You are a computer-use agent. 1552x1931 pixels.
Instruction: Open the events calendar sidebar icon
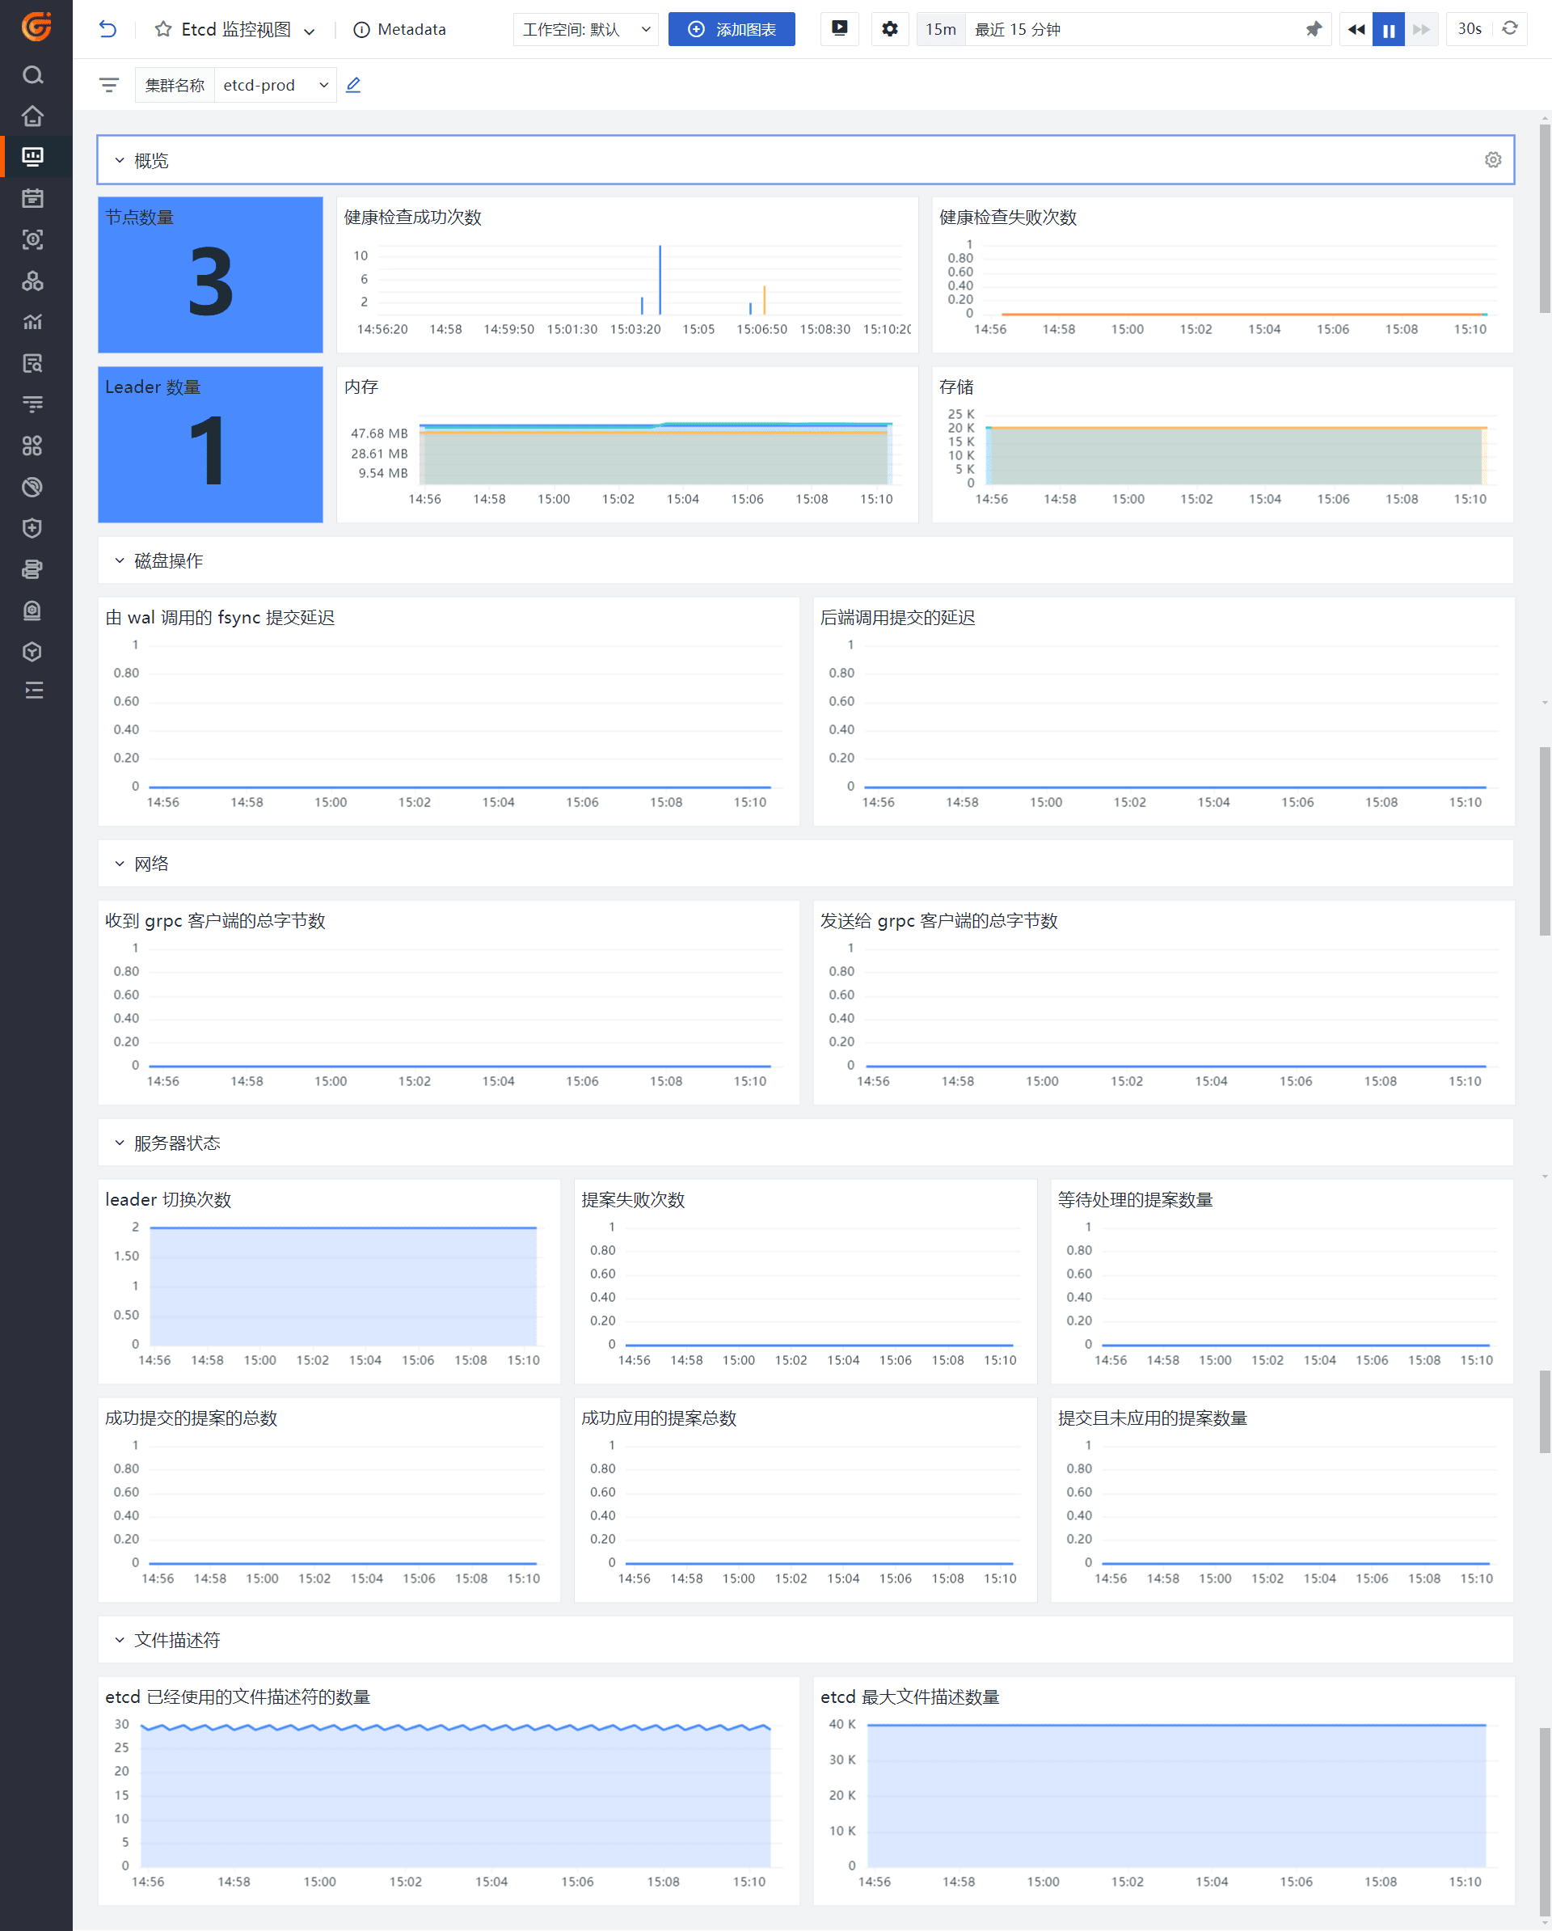click(33, 198)
